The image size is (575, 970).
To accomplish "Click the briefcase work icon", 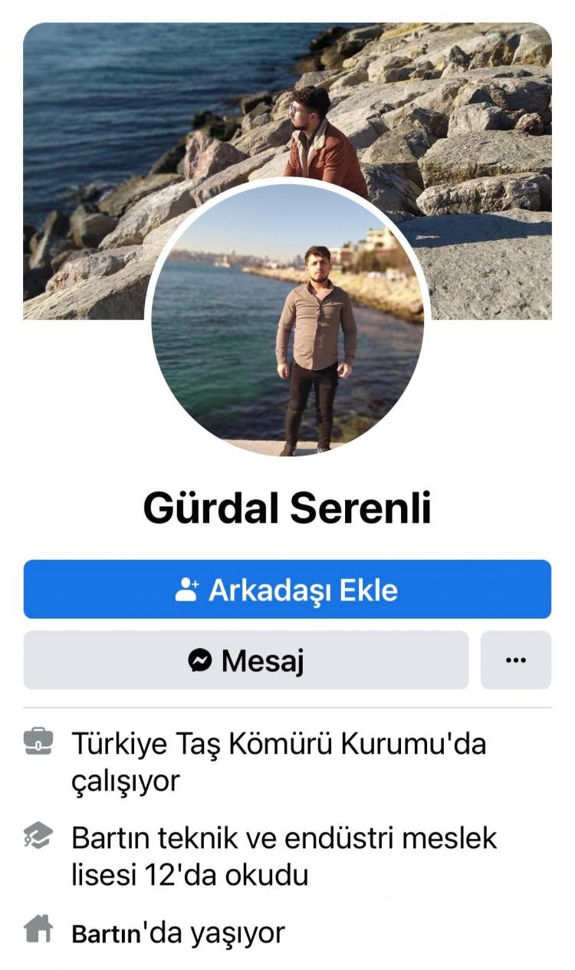I will pyautogui.click(x=38, y=741).
